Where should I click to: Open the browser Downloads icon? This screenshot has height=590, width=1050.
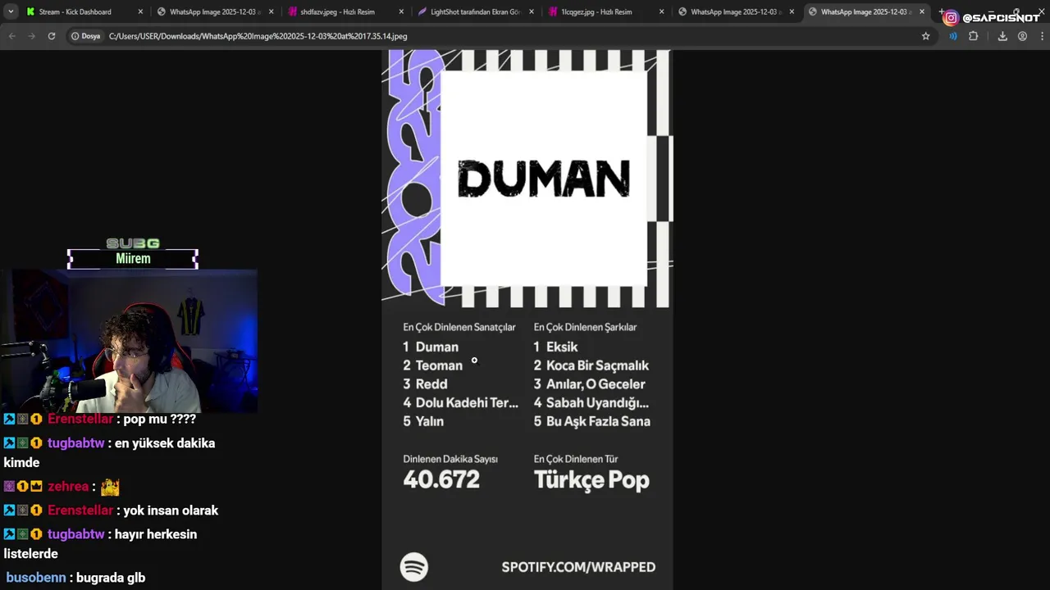(1002, 36)
